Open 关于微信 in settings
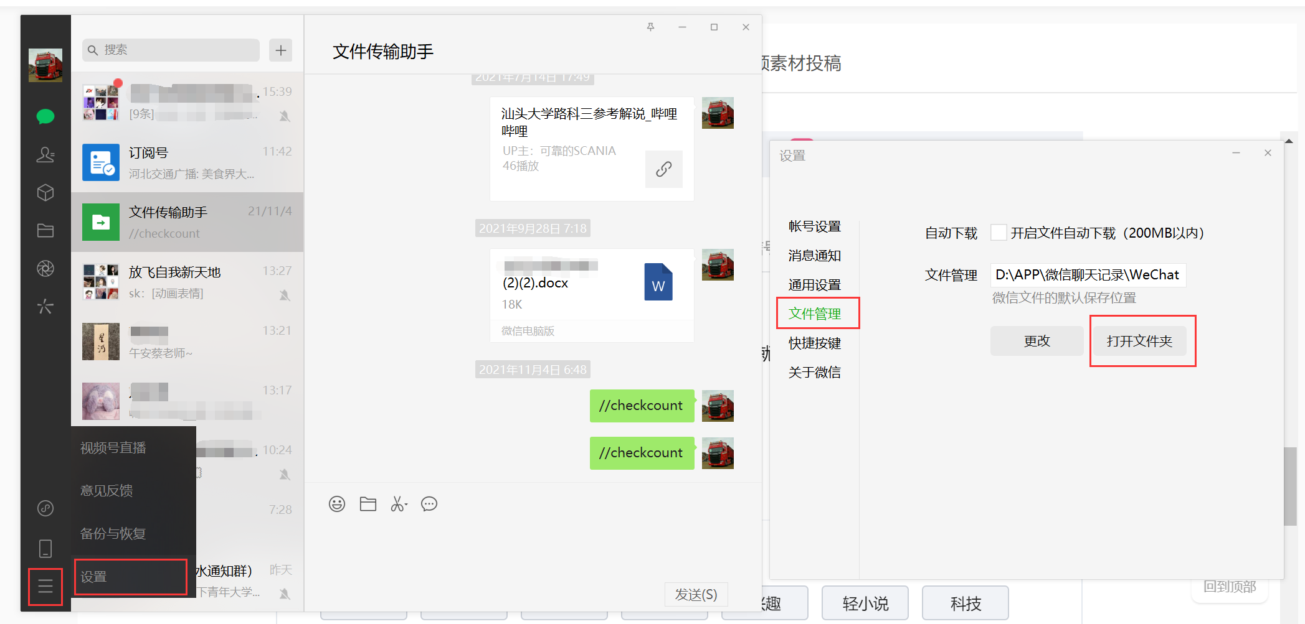This screenshot has height=624, width=1305. point(815,373)
